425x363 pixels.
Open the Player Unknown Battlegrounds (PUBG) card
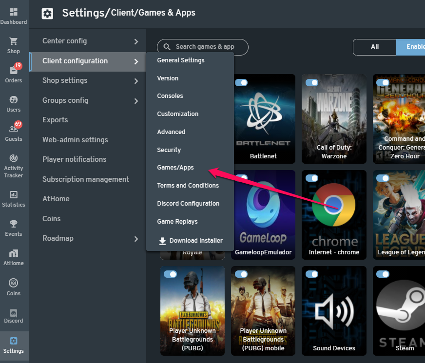point(193,311)
